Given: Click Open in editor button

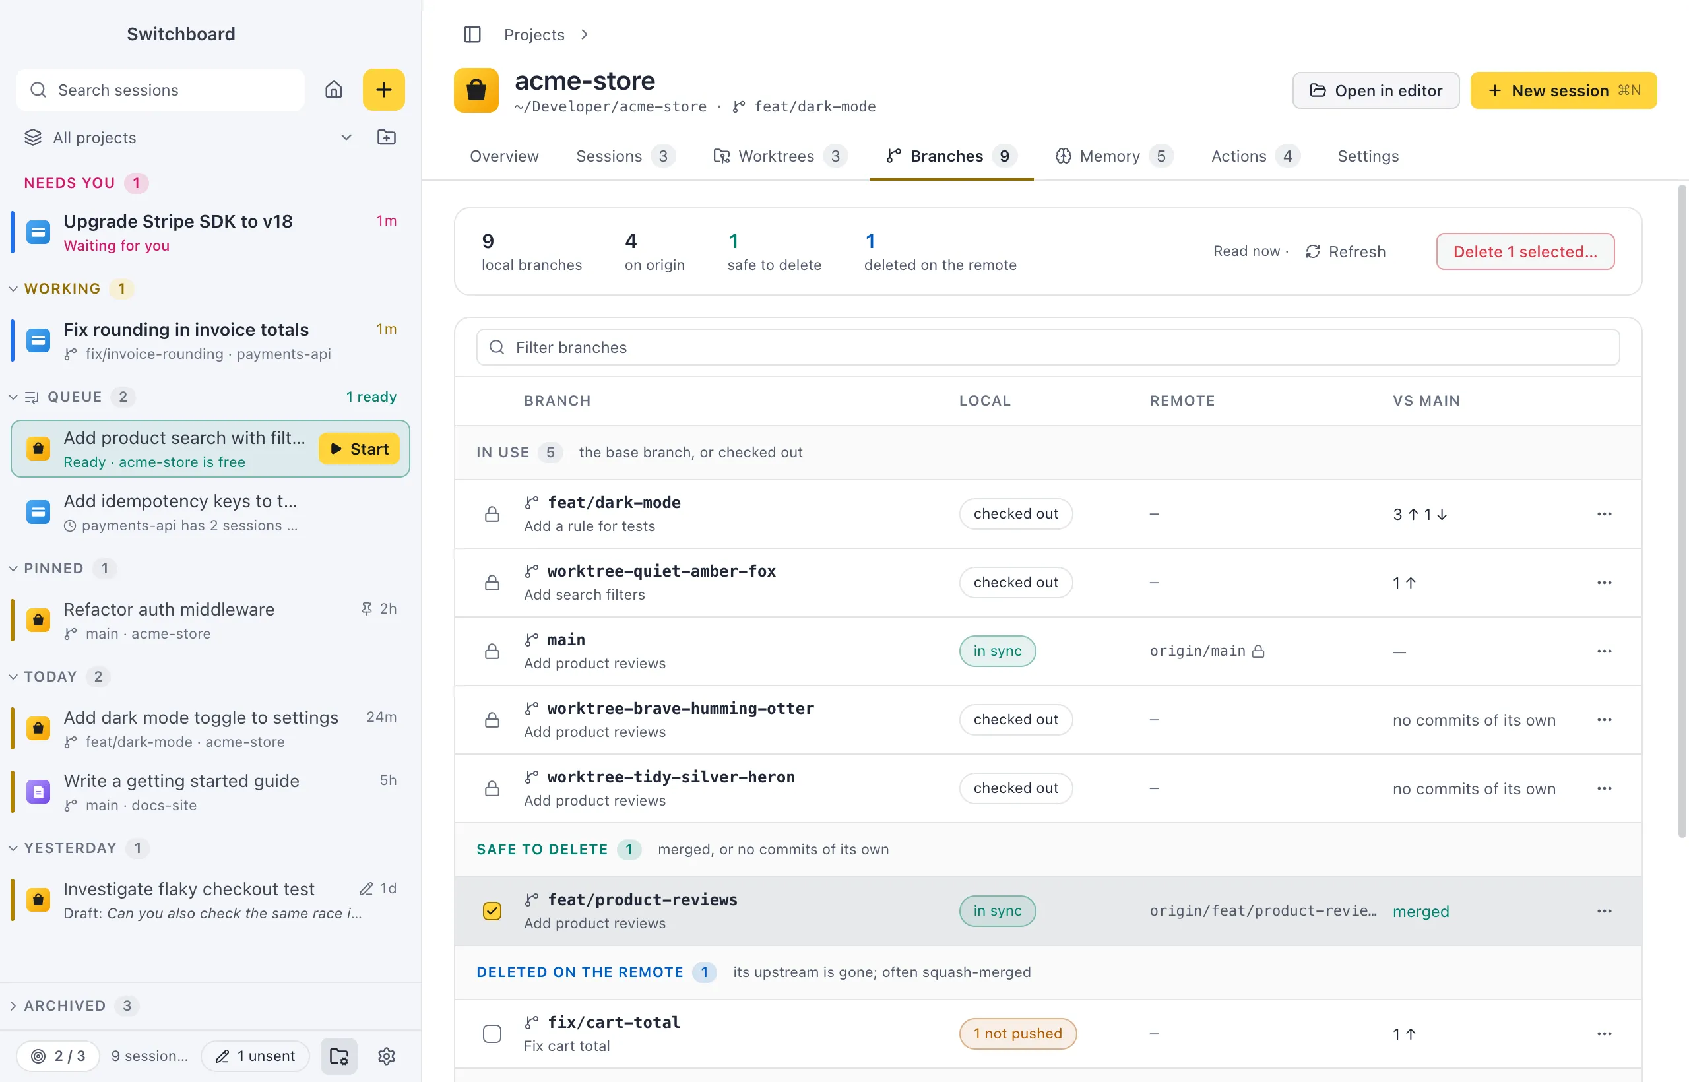Looking at the screenshot, I should pyautogui.click(x=1376, y=90).
